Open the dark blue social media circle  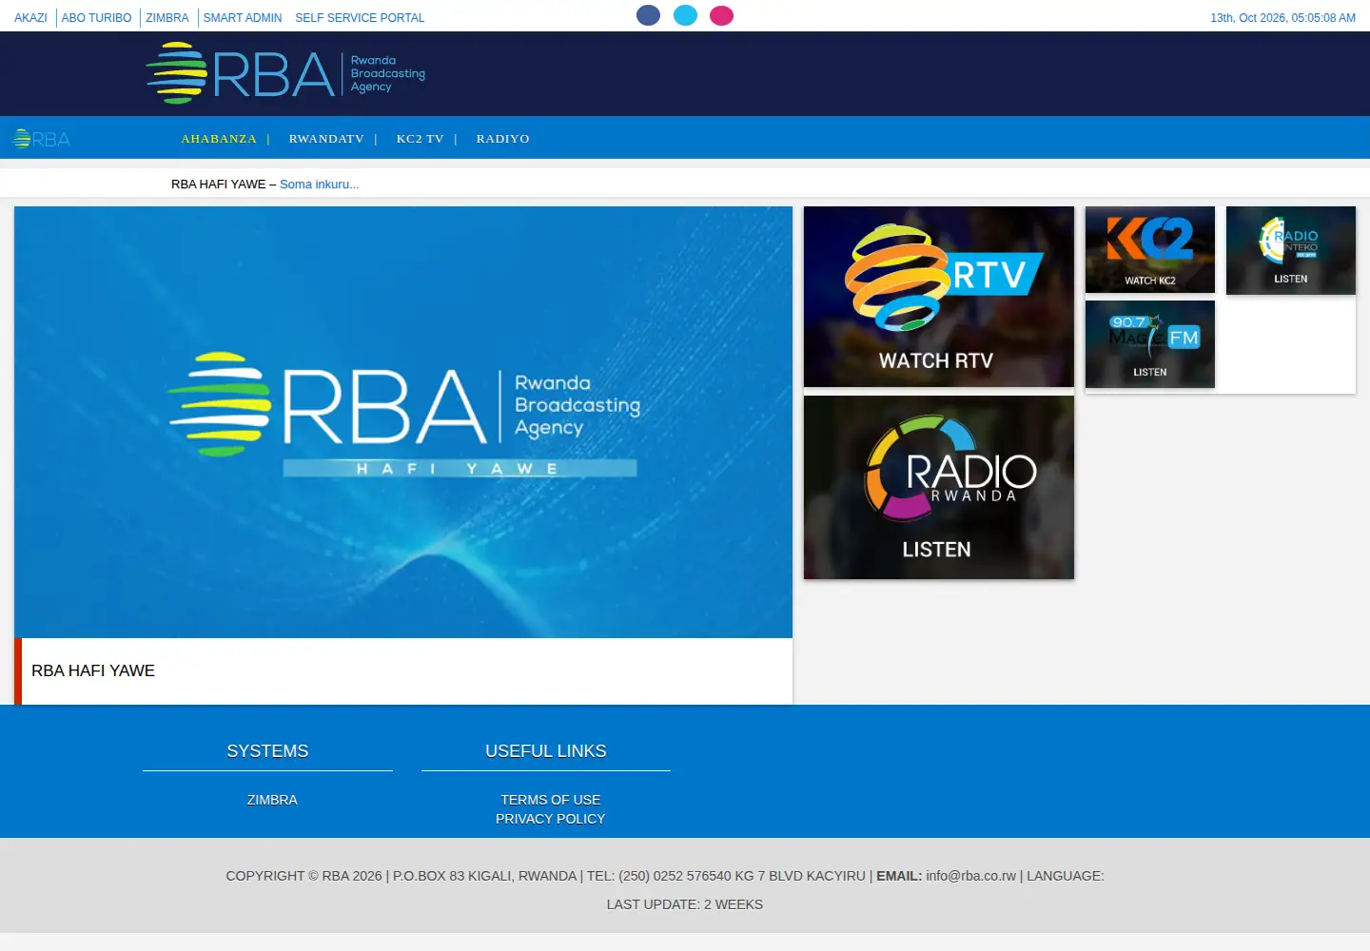click(x=648, y=15)
